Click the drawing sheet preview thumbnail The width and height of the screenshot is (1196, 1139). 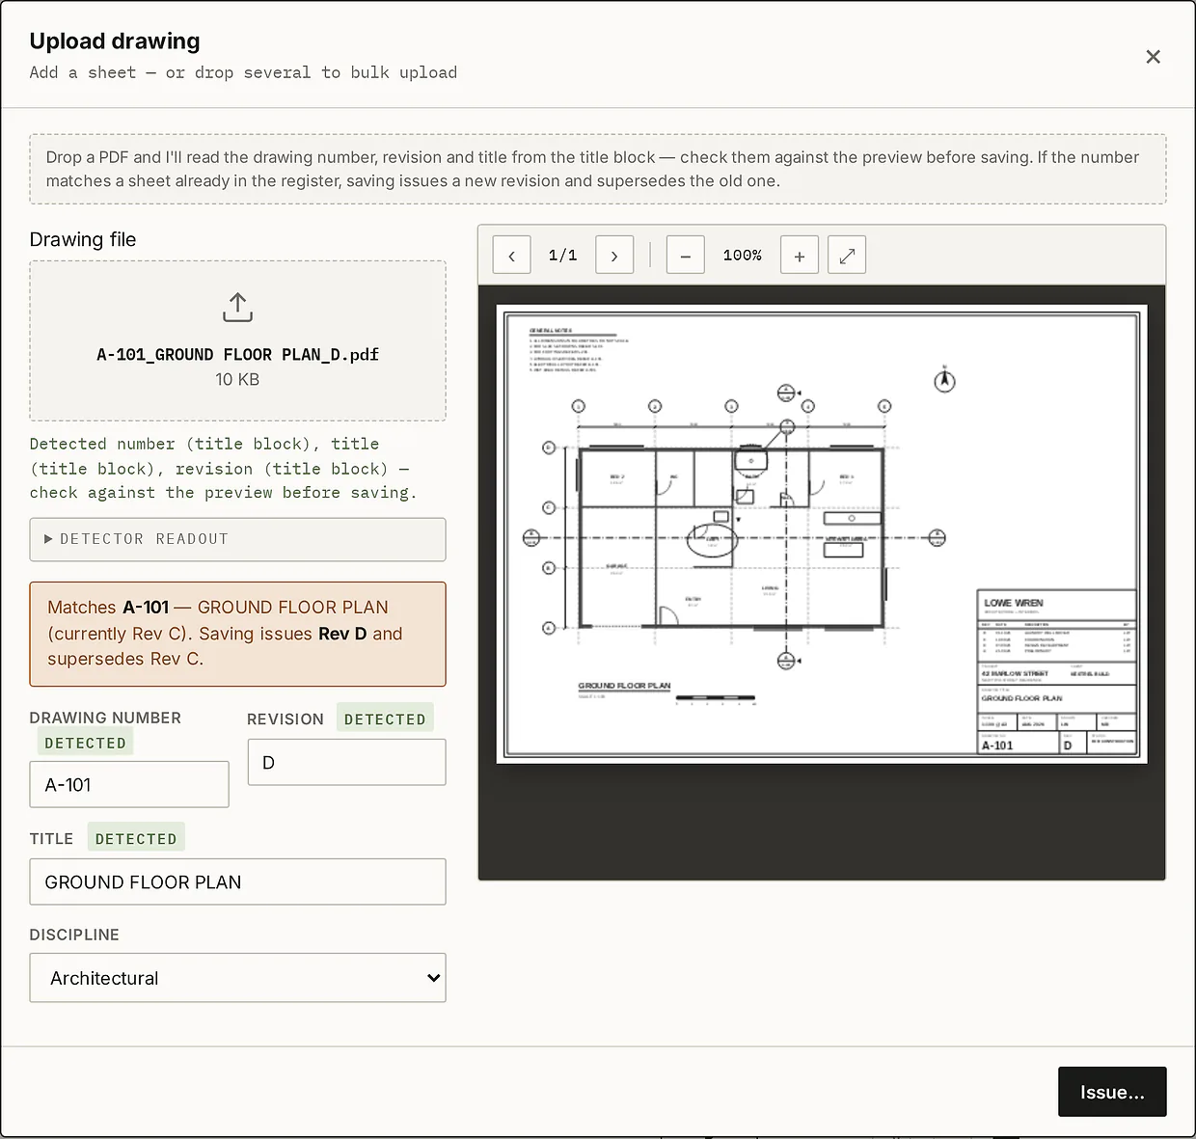822,534
